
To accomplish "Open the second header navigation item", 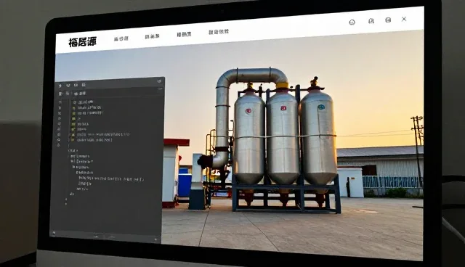I will (x=152, y=36).
